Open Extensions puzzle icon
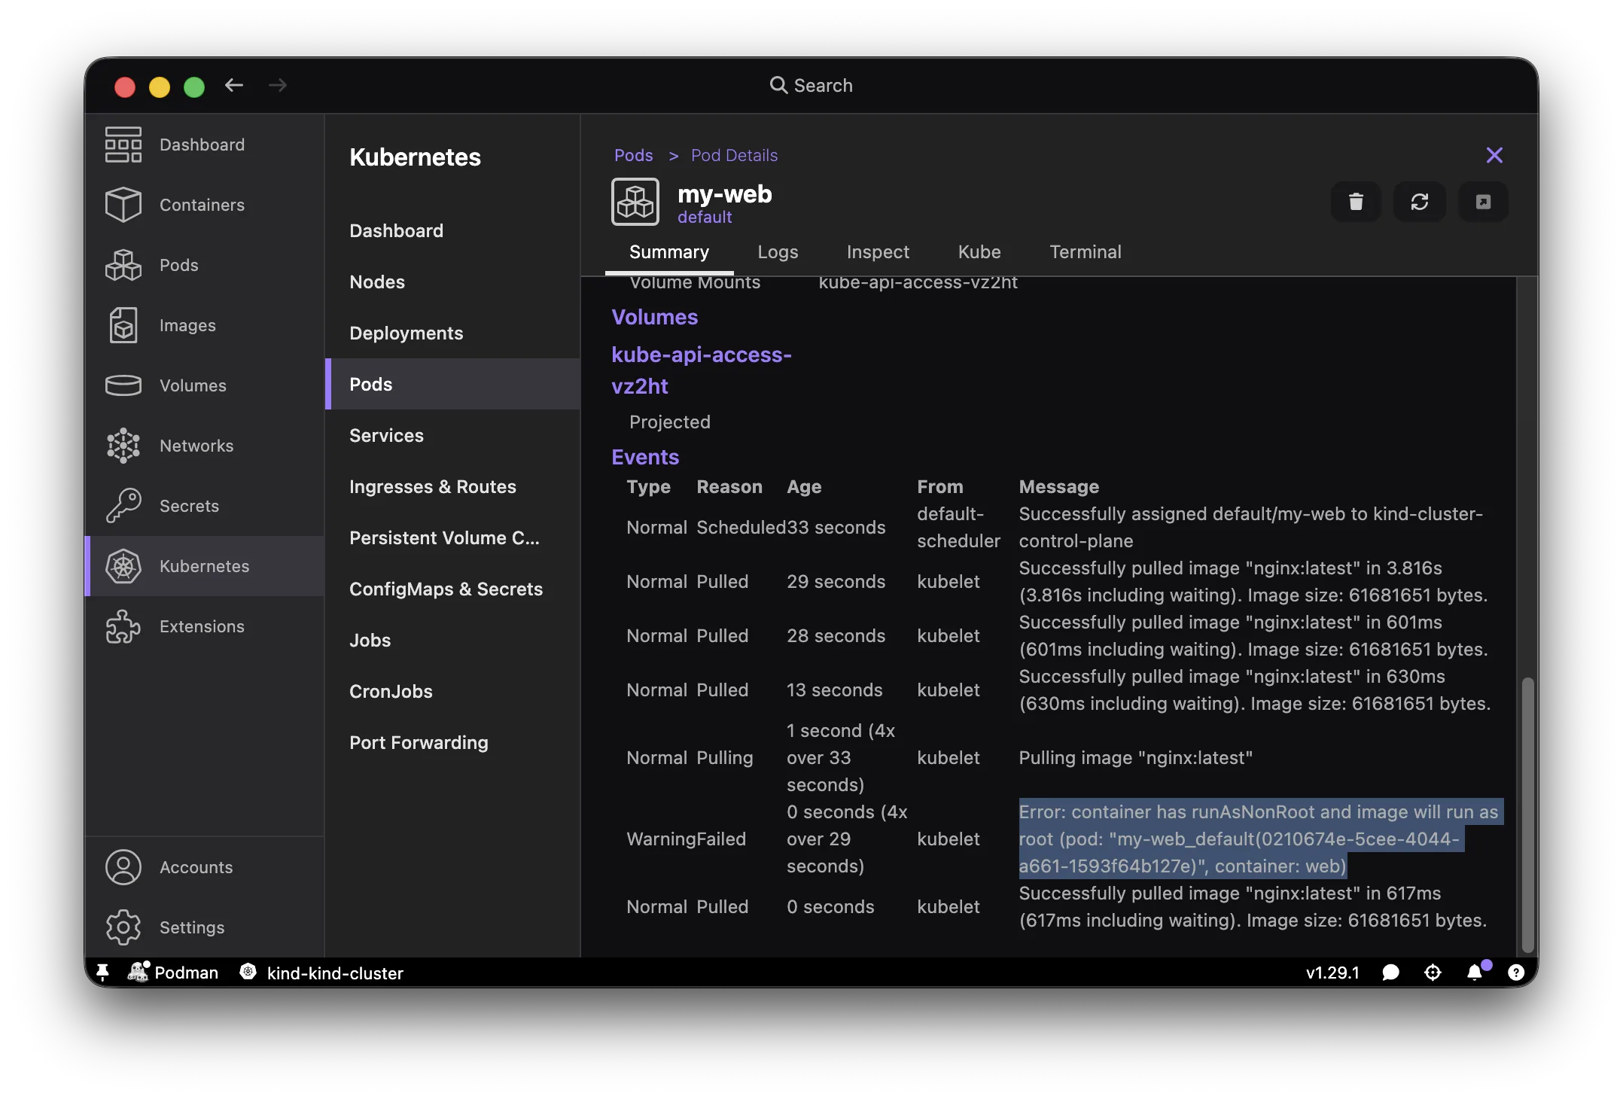The height and width of the screenshot is (1099, 1623). pyautogui.click(x=123, y=626)
